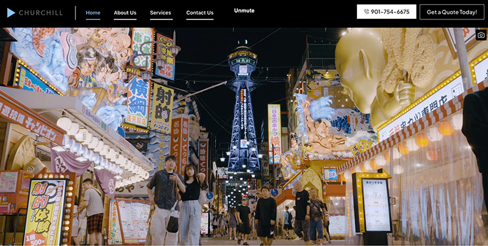The height and width of the screenshot is (246, 488).
Task: Call 901-754-6675 via the phone button
Action: click(386, 12)
